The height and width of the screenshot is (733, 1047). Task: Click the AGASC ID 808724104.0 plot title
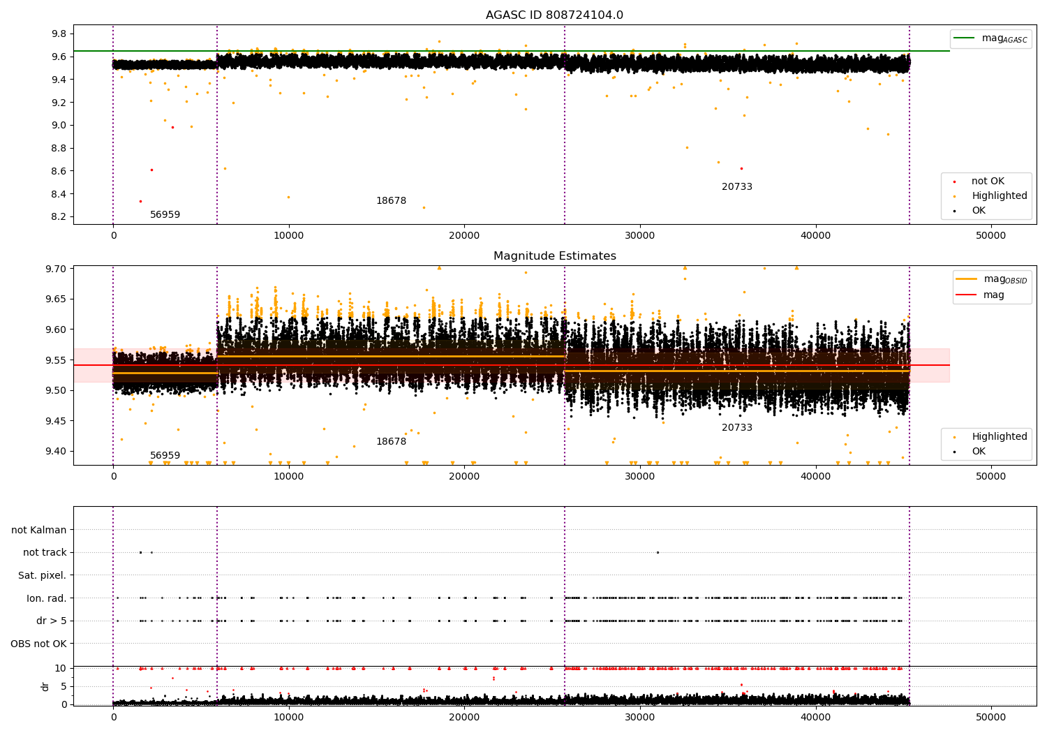[554, 15]
